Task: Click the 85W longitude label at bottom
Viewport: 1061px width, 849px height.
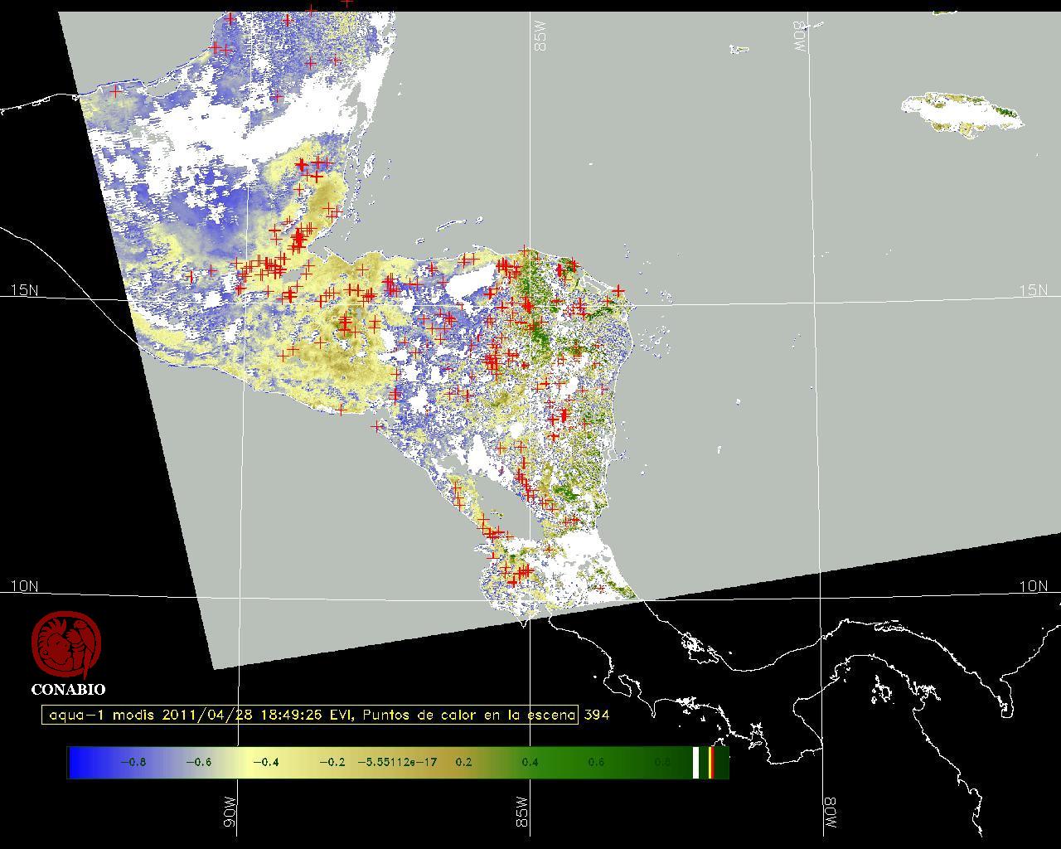Action: 521,813
